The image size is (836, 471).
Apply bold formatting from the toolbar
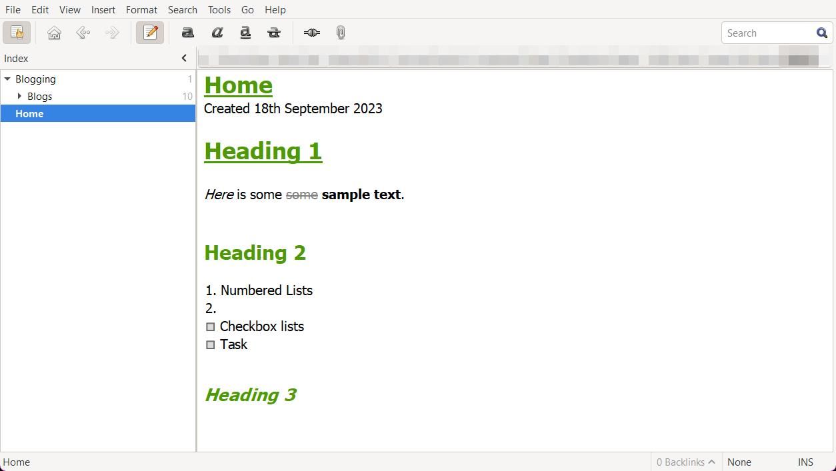coord(188,33)
